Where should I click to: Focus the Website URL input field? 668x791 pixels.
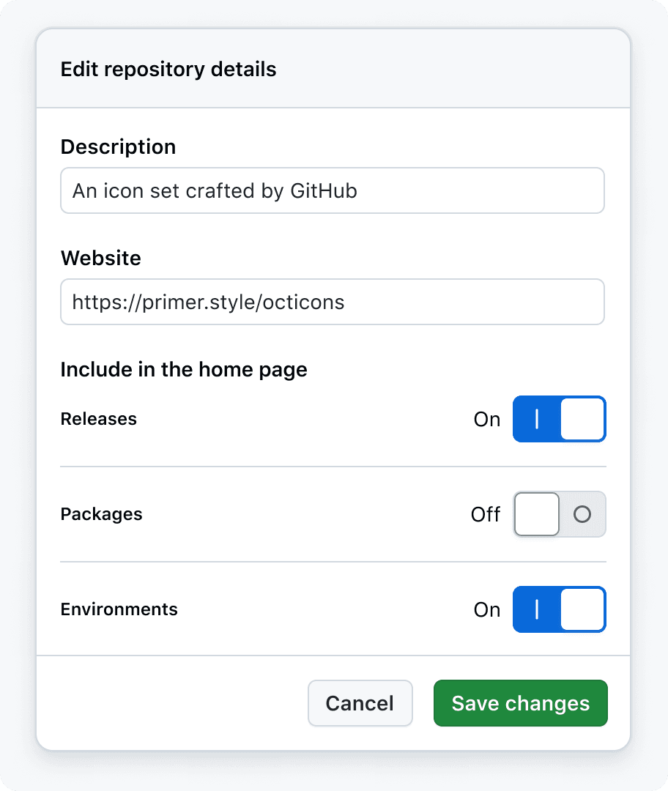pos(332,302)
